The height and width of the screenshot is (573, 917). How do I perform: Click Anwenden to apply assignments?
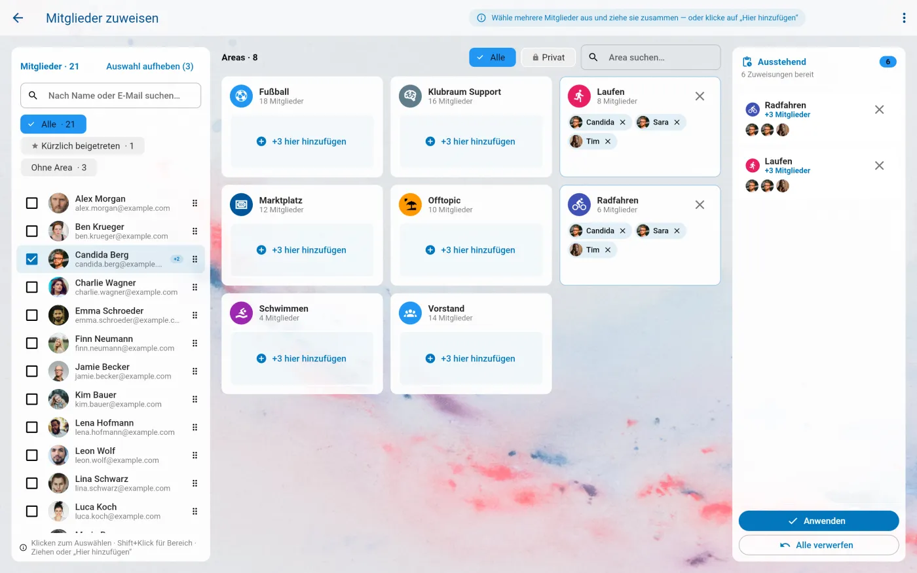[819, 521]
